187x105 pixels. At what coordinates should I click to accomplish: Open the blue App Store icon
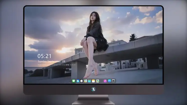pyautogui.click(x=109, y=81)
